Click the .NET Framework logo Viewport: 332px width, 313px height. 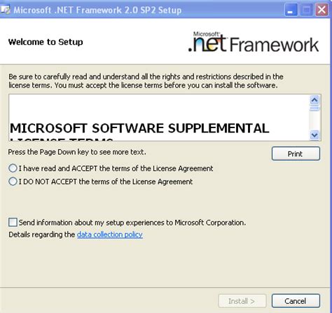pos(254,42)
